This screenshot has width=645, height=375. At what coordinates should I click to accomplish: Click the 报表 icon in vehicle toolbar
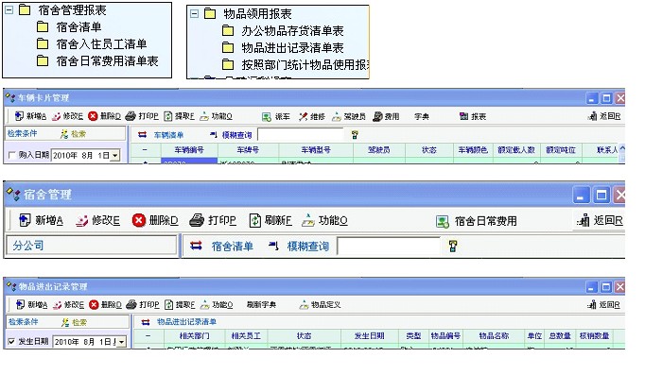pos(463,116)
